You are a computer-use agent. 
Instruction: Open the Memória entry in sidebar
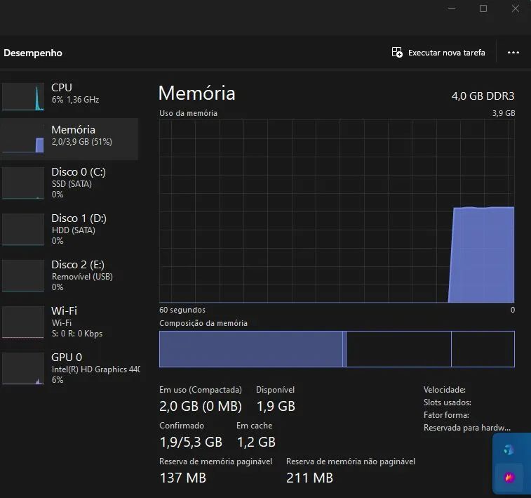click(x=73, y=135)
